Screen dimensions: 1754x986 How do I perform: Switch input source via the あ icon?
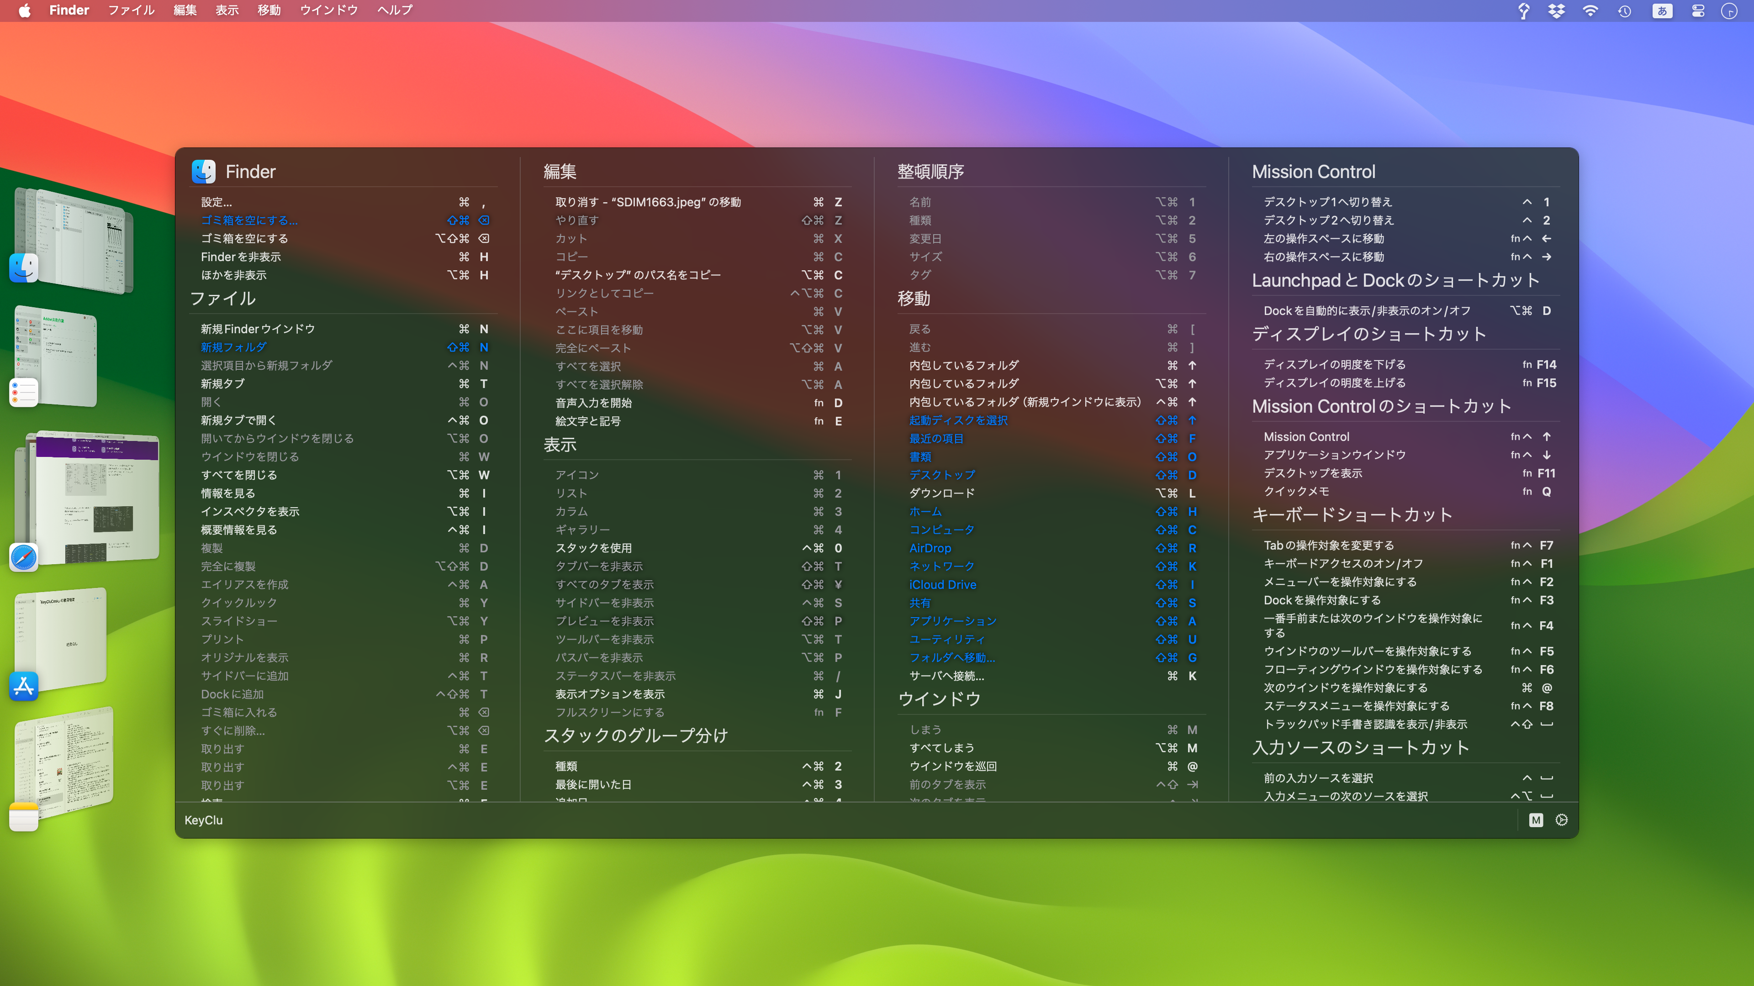click(1662, 10)
